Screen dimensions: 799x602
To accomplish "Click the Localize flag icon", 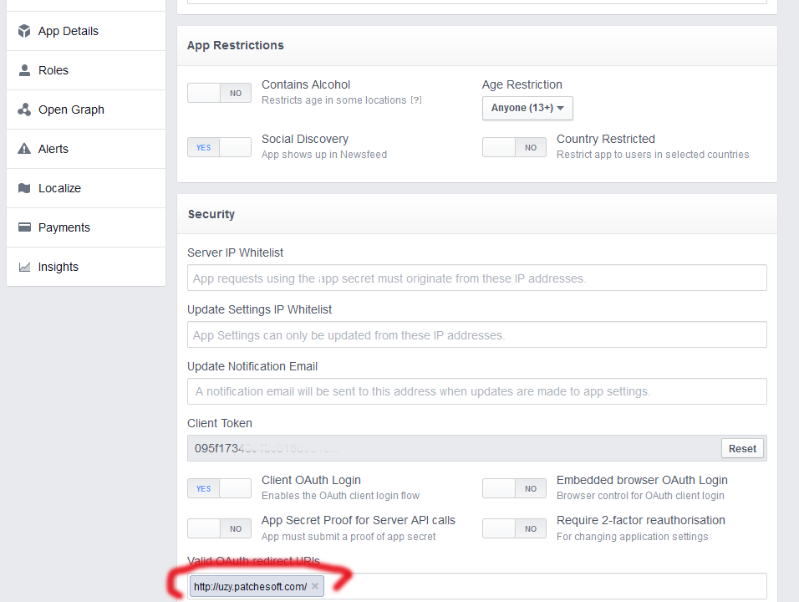I will 24,188.
